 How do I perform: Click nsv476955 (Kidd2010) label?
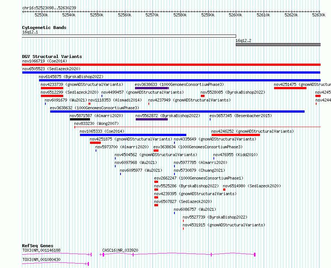pos(235,155)
